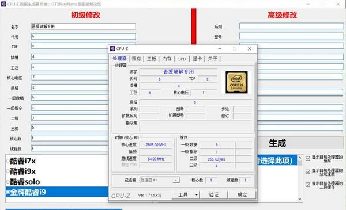
Task: Close the CPU-Z window
Action: tap(249, 49)
